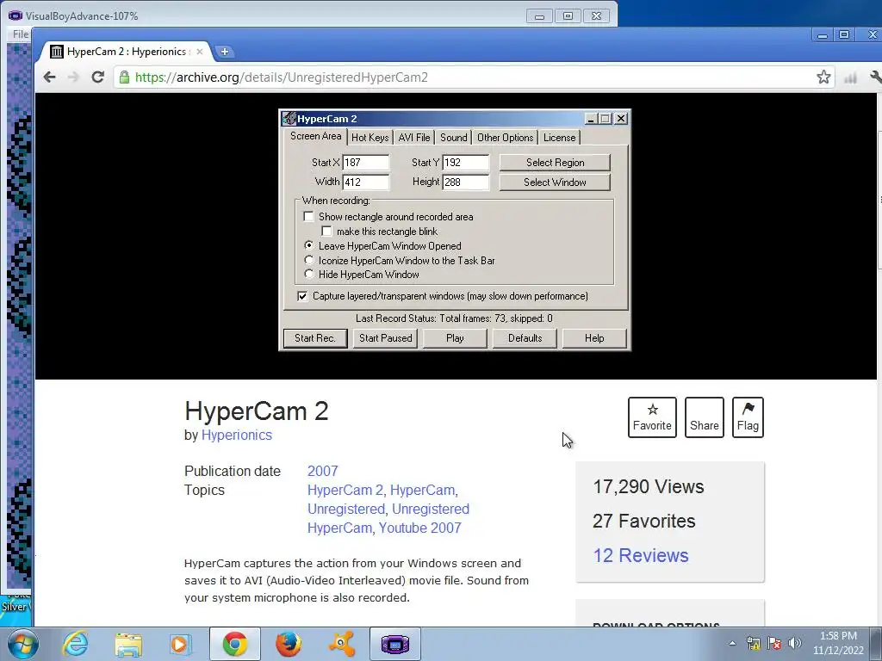This screenshot has height=661, width=882.
Task: Click the green padlock security icon
Action: 124,77
